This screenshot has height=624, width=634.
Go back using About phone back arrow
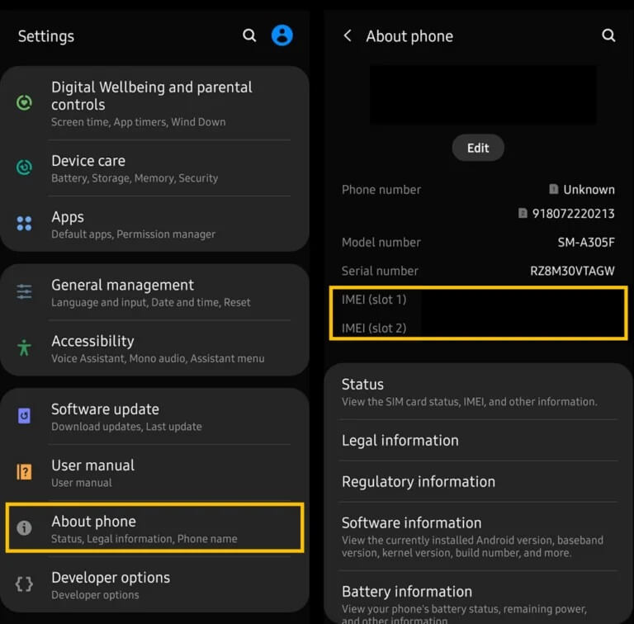pos(348,35)
